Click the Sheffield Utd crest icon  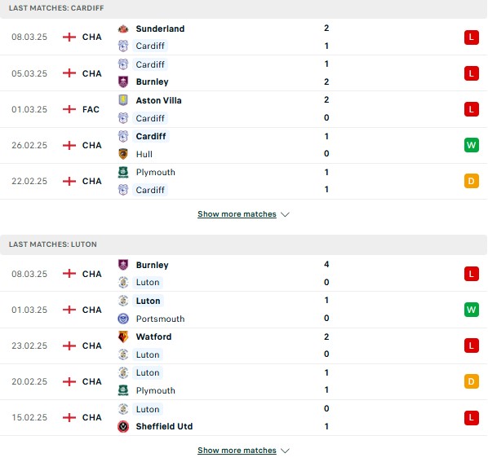(123, 427)
